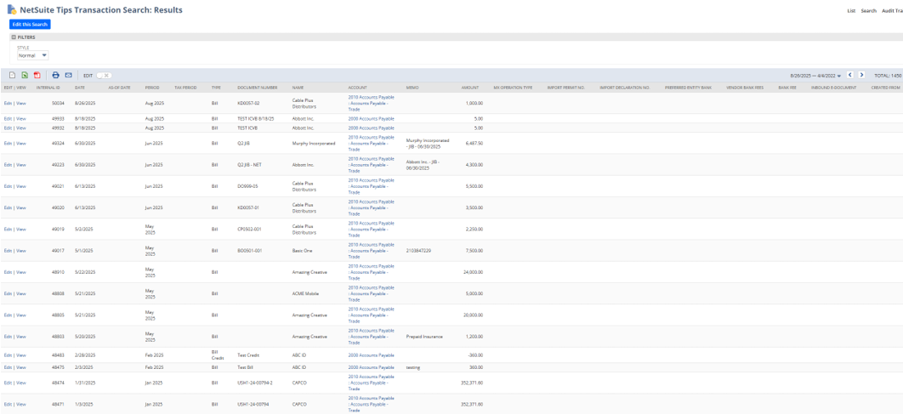Export results to CSV file icon
Image resolution: width=903 pixels, height=414 pixels.
[x=12, y=75]
